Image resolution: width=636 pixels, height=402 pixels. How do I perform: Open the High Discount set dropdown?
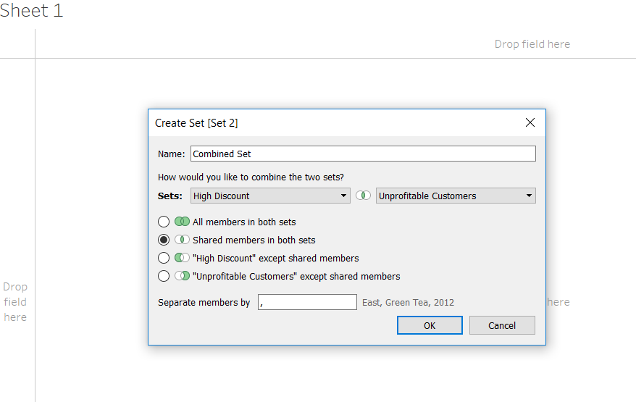coord(270,196)
